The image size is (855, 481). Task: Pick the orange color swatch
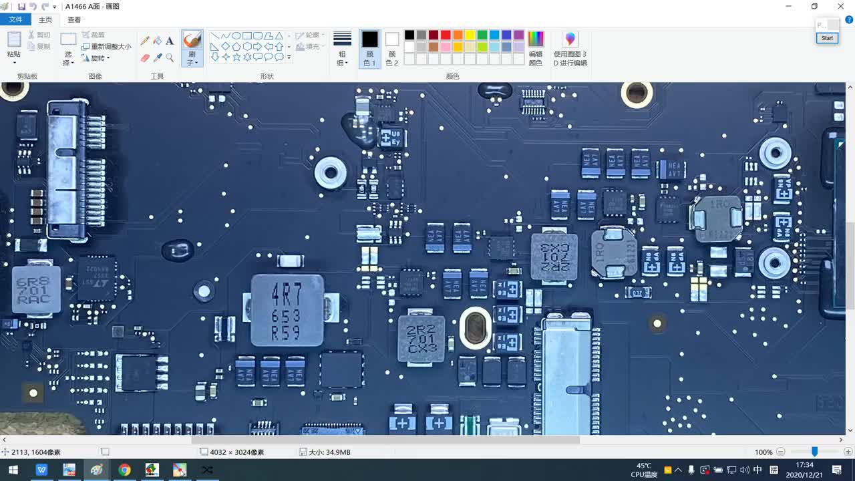[x=458, y=35]
